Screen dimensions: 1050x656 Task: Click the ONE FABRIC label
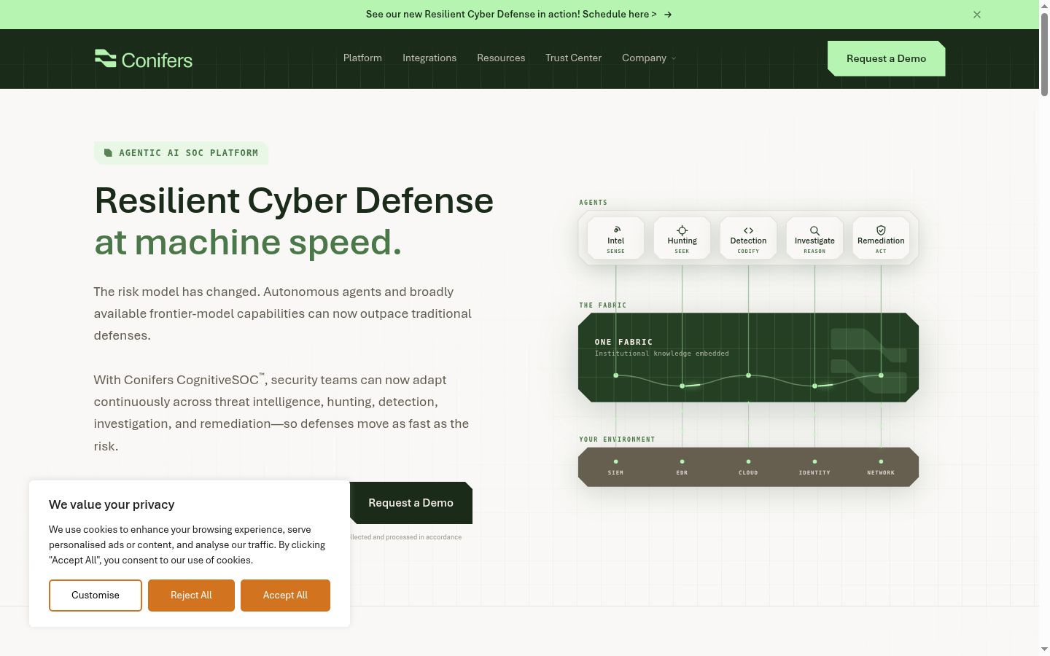click(623, 342)
